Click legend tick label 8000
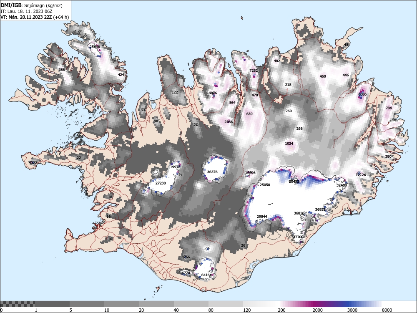 [387, 310]
